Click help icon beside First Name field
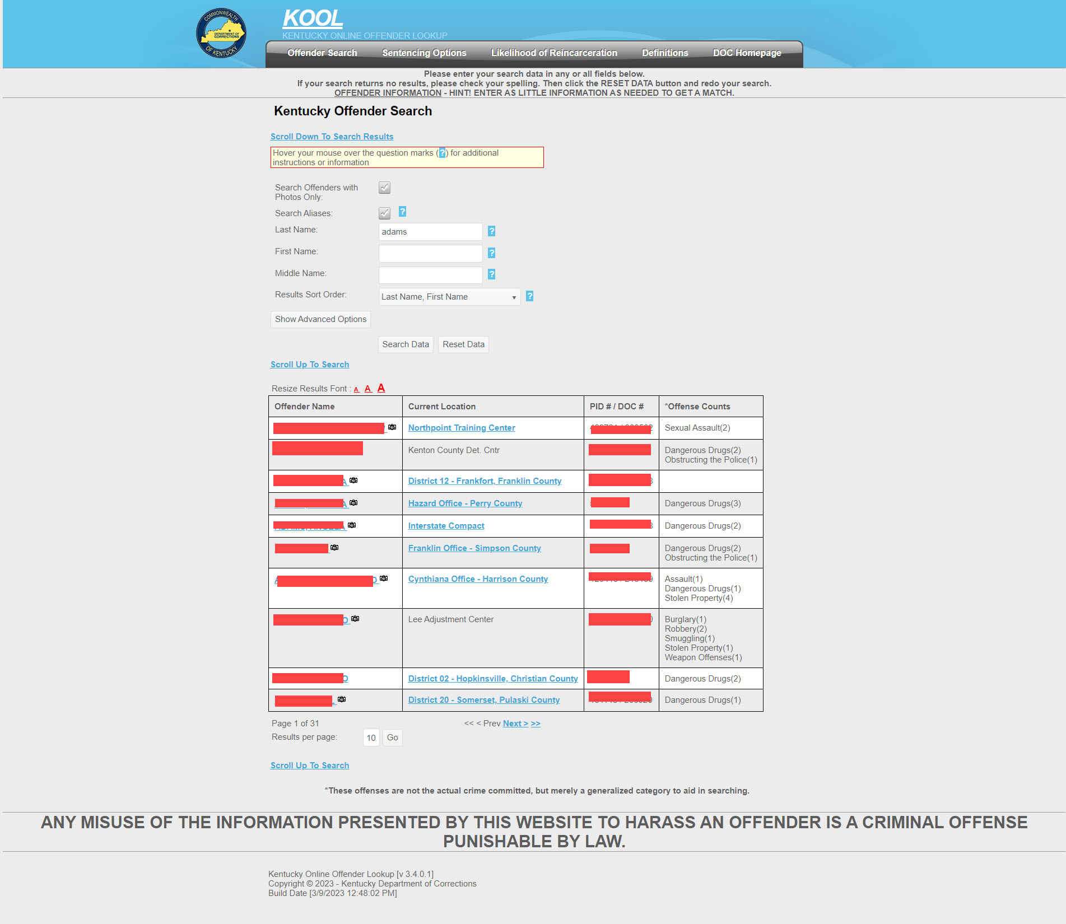The image size is (1066, 924). (x=491, y=253)
